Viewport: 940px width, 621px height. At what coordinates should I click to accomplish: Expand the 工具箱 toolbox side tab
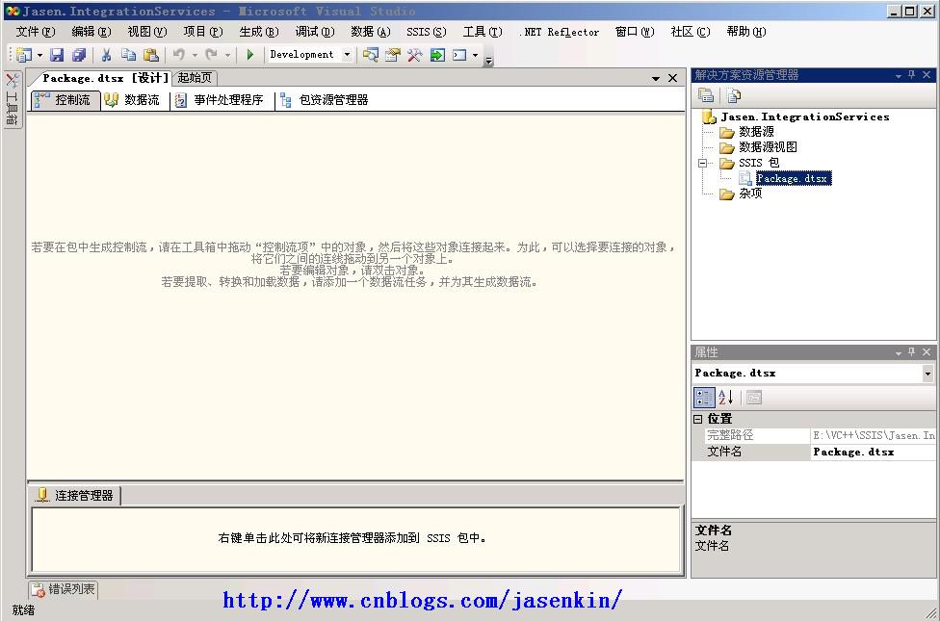coord(12,99)
